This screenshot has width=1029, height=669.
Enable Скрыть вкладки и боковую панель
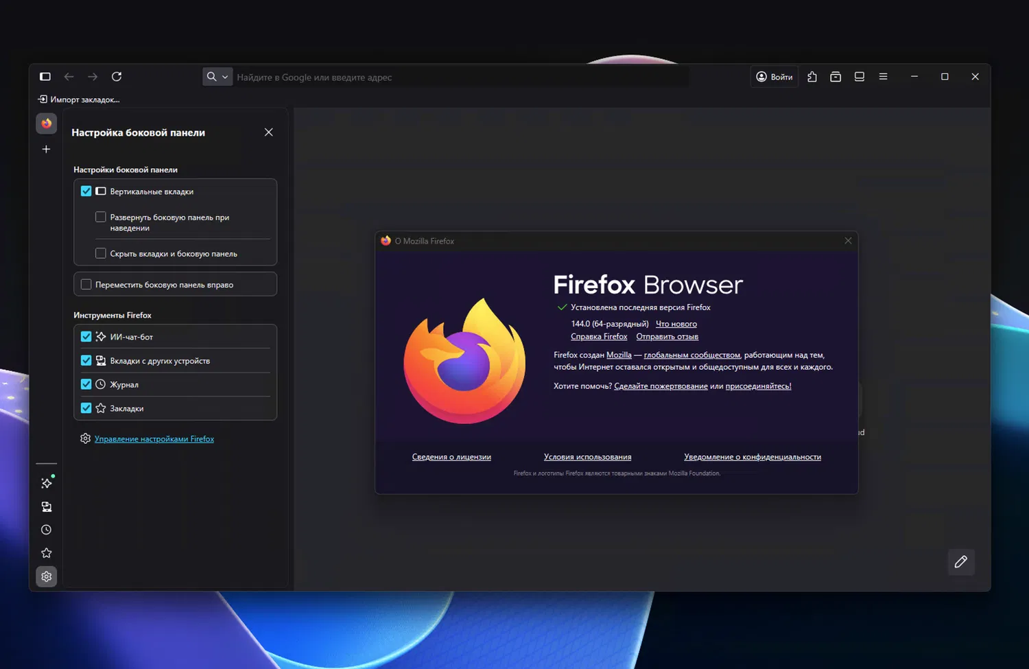pos(101,254)
